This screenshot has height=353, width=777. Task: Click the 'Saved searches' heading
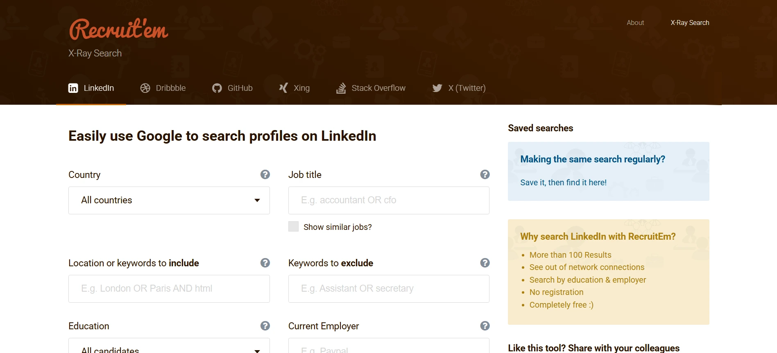540,128
